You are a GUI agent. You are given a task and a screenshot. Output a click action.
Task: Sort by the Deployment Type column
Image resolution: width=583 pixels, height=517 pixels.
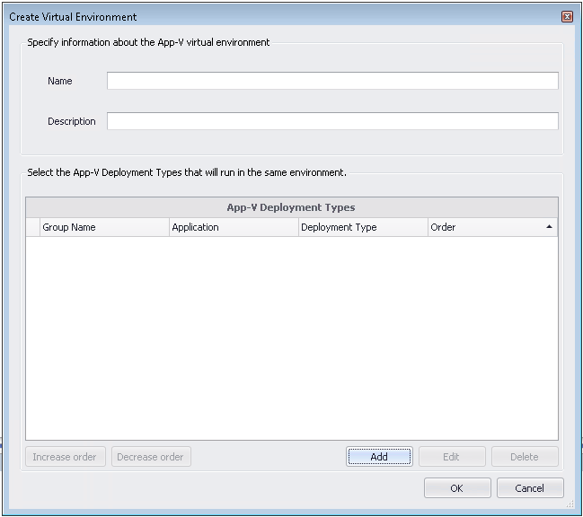pyautogui.click(x=363, y=227)
